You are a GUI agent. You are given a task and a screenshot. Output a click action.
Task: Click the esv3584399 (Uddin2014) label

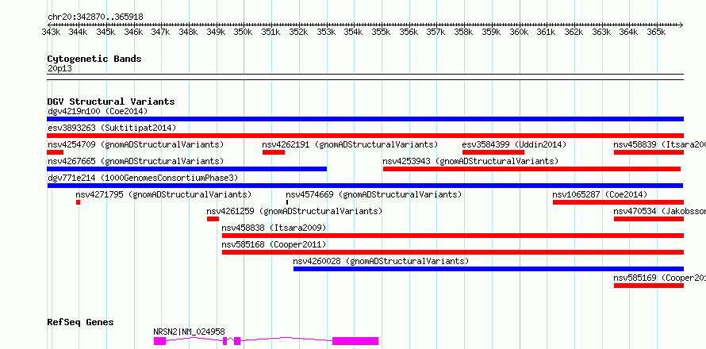pyautogui.click(x=514, y=144)
